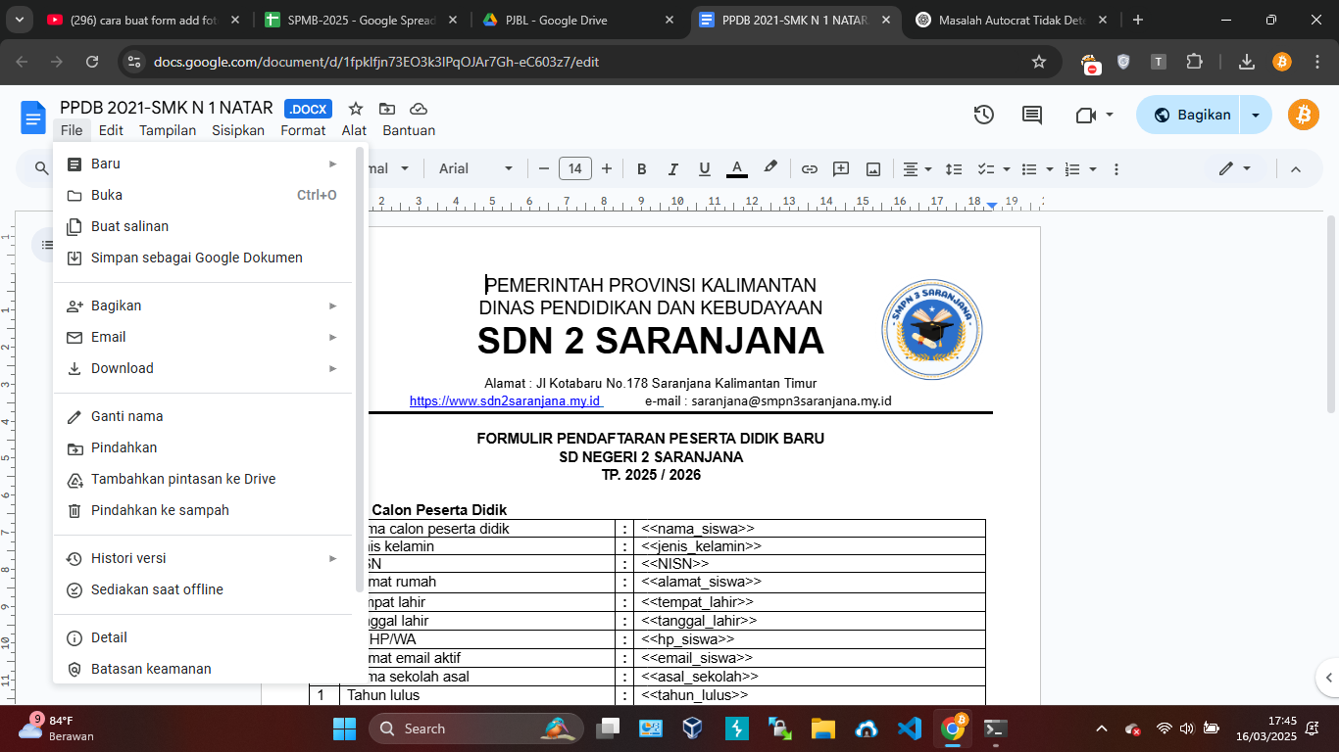Open the checklist dropdown
The height and width of the screenshot is (752, 1339).
(993, 168)
